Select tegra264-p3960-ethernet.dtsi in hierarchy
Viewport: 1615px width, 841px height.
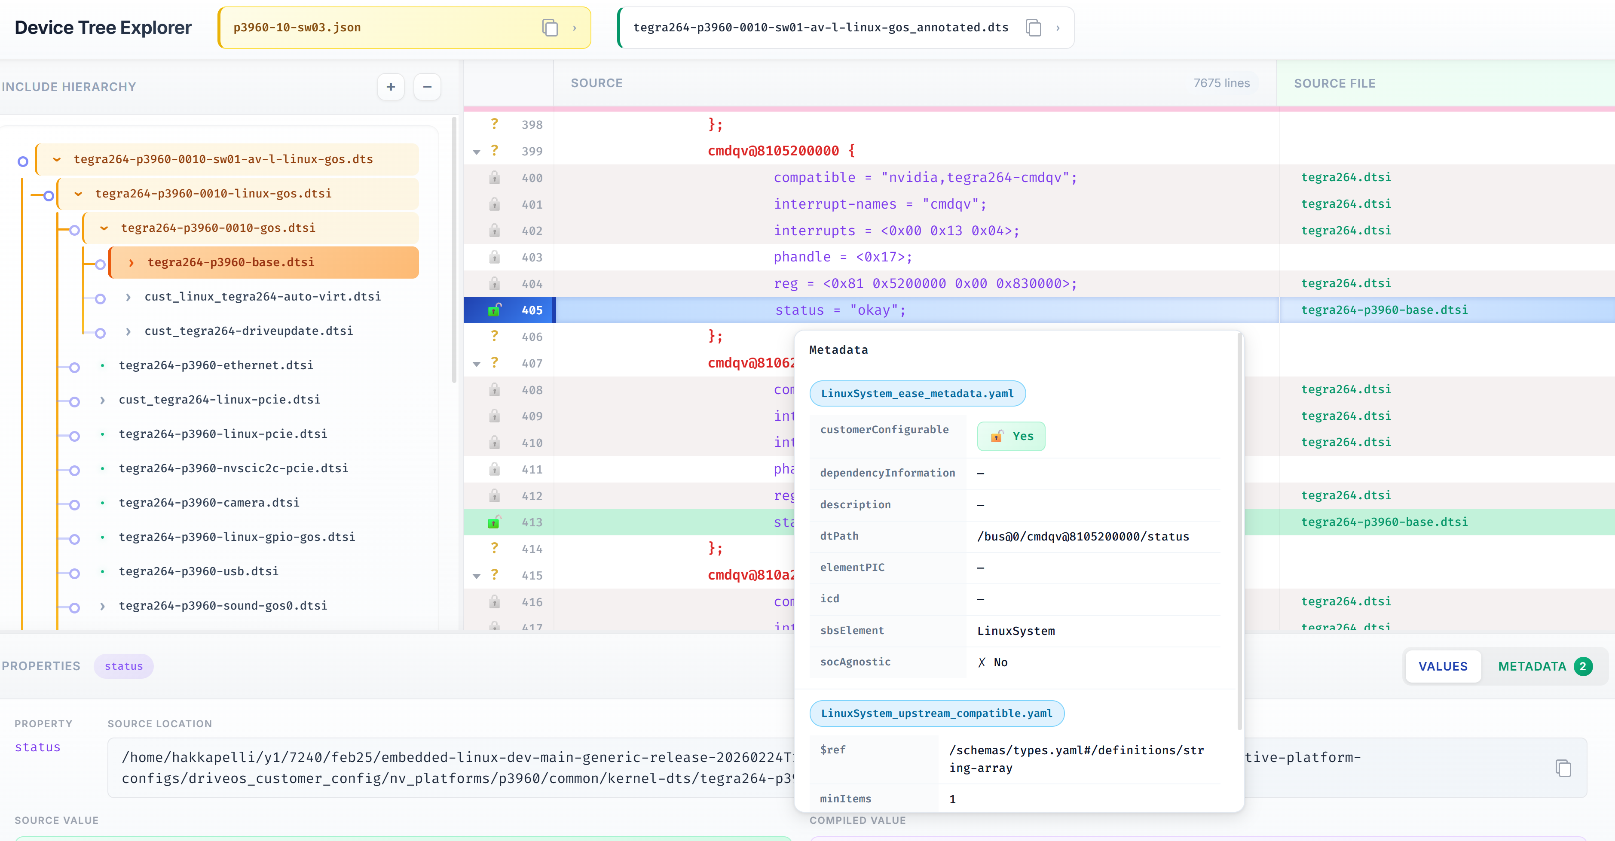click(x=216, y=365)
